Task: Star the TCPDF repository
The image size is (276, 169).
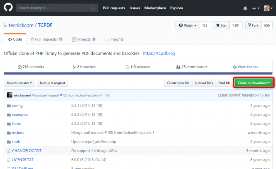Action: (221, 25)
